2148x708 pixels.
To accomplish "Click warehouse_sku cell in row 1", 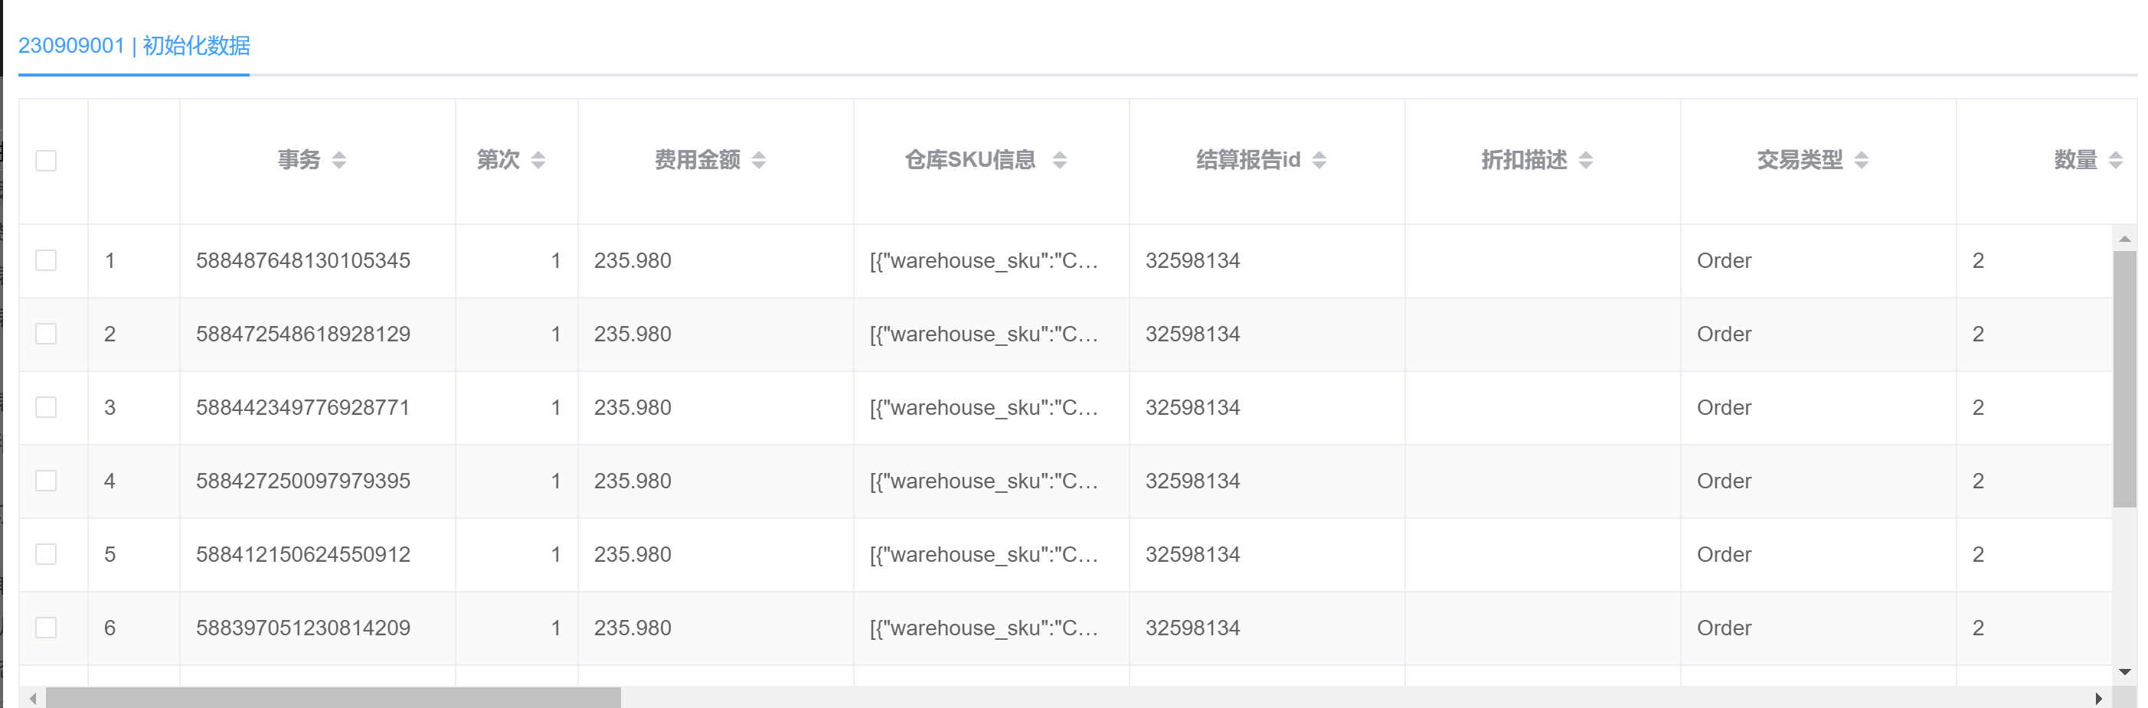I will [984, 260].
